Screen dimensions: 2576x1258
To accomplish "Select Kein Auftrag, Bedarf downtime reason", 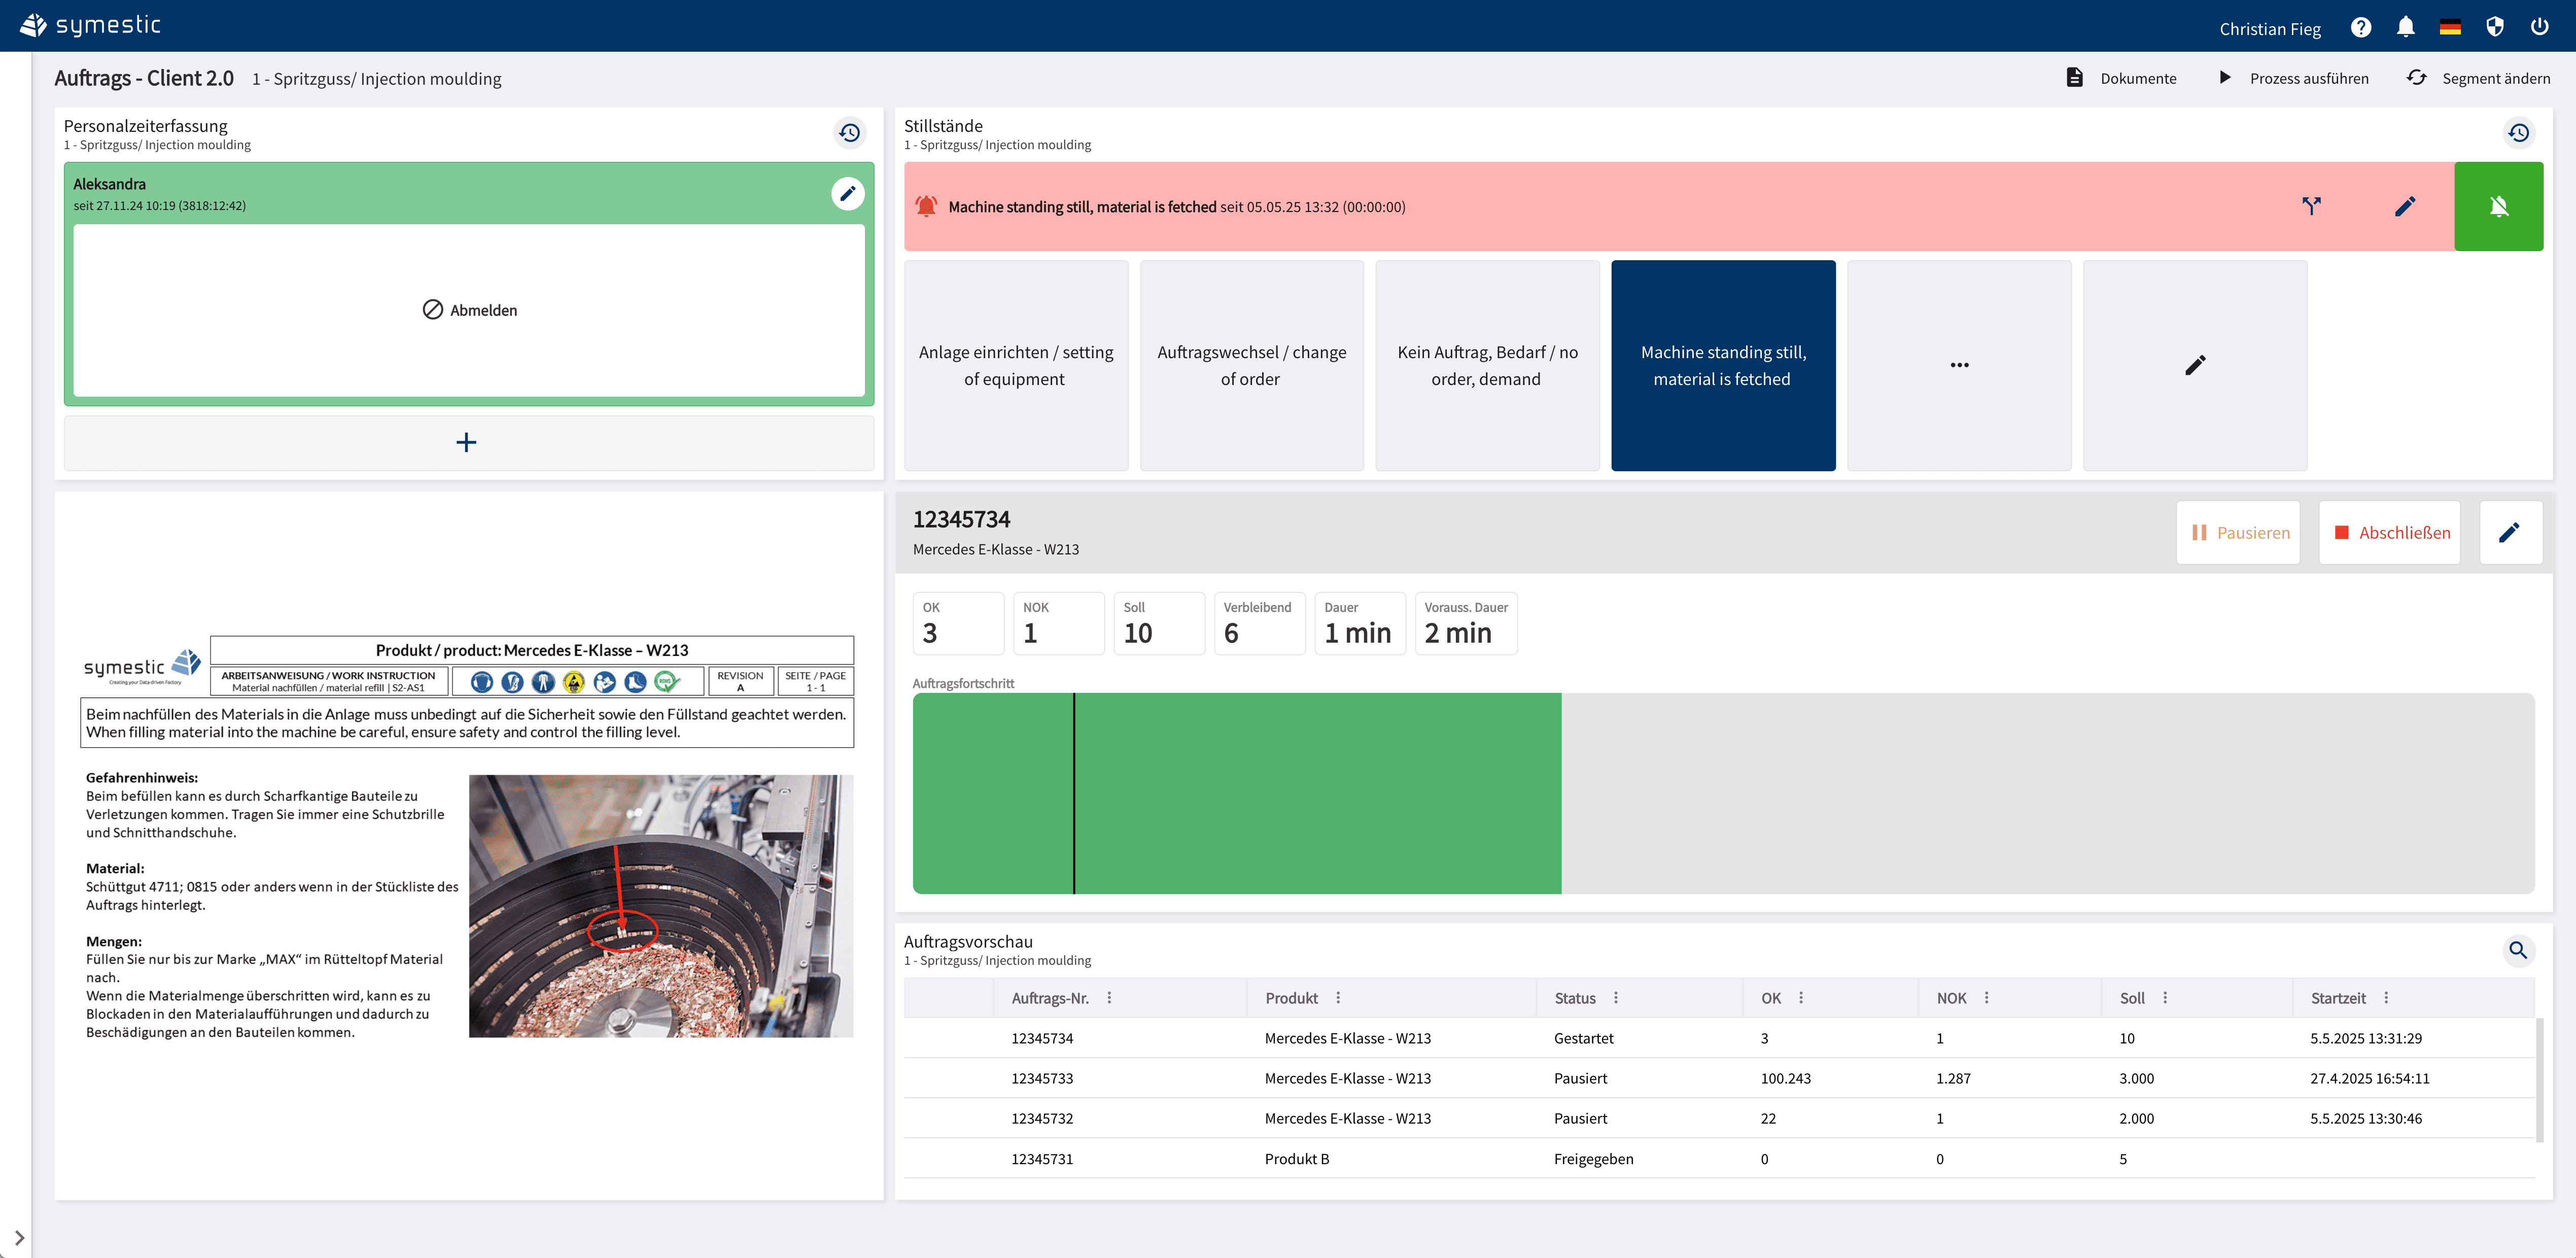I will (1487, 365).
